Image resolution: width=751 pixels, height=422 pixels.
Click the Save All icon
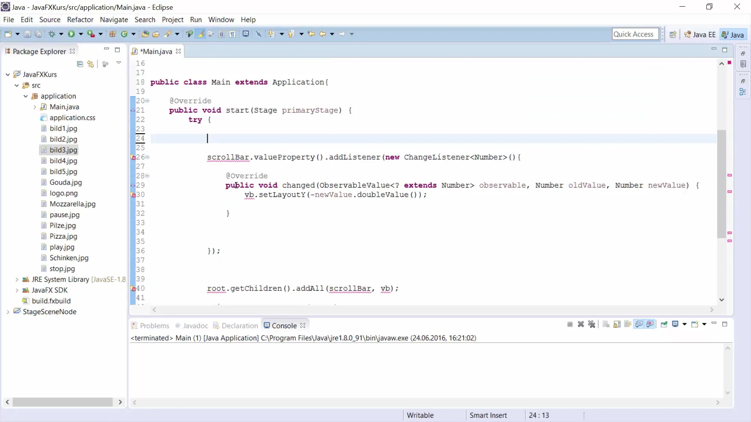[x=38, y=34]
